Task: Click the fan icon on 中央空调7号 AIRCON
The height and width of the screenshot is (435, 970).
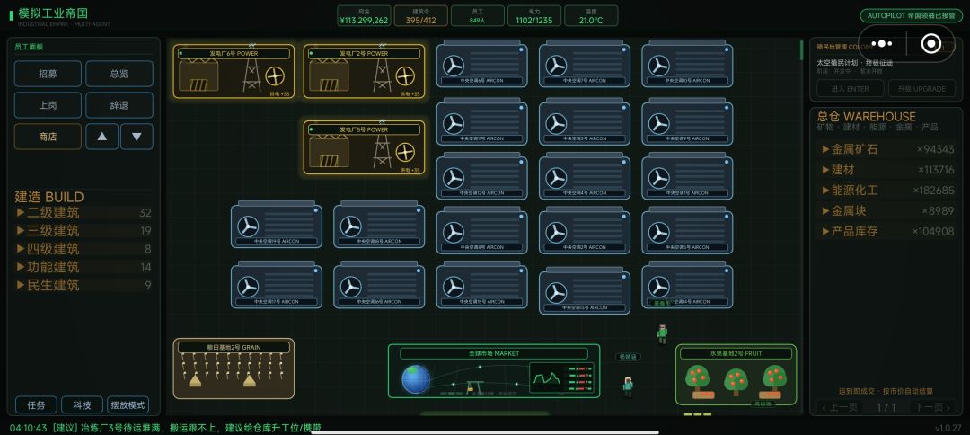Action: 556,66
